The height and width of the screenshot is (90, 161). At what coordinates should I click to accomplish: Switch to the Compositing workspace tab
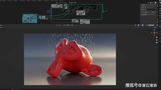pos(46,0)
